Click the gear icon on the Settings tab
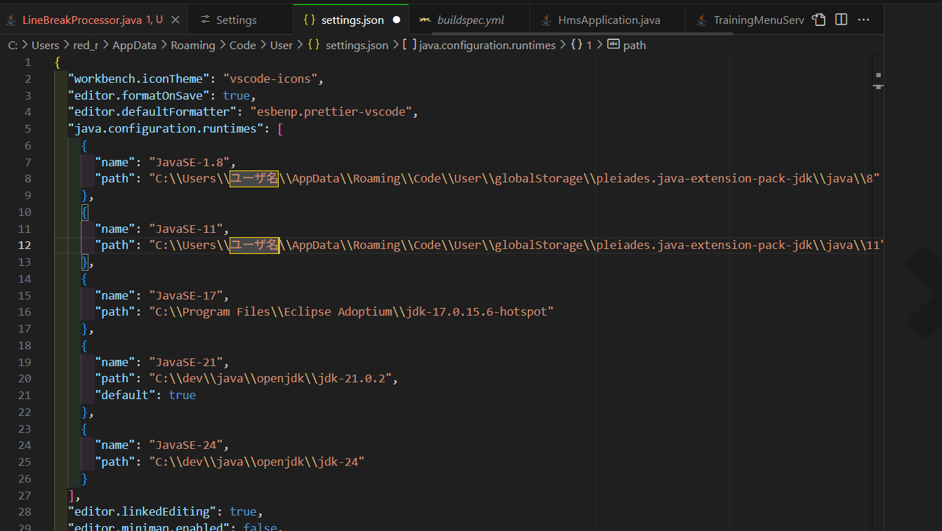The height and width of the screenshot is (531, 942). (x=206, y=20)
